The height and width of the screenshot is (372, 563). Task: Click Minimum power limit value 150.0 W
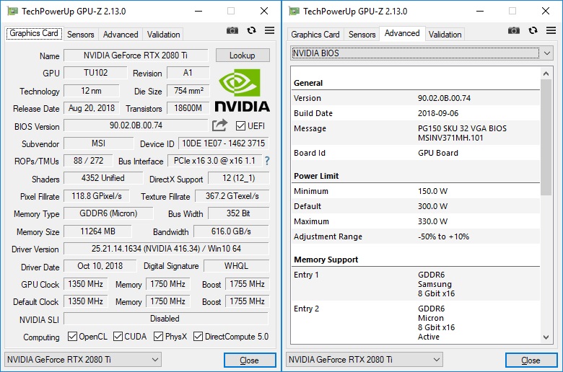click(432, 191)
